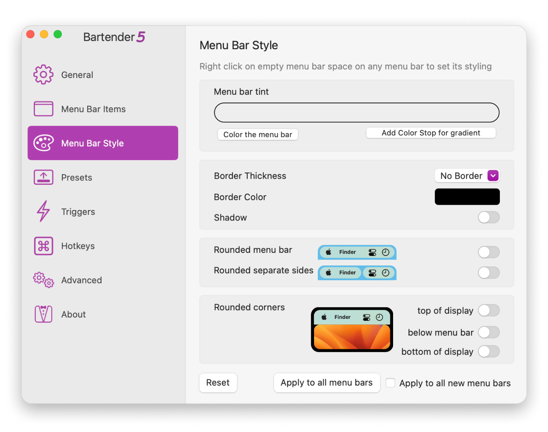548x432 pixels.
Task: Enable rounded corners at top of display
Action: pyautogui.click(x=489, y=310)
